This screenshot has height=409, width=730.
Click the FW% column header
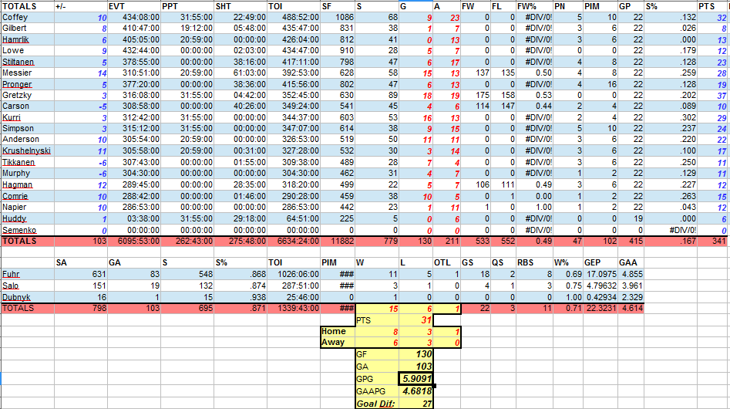534,6
